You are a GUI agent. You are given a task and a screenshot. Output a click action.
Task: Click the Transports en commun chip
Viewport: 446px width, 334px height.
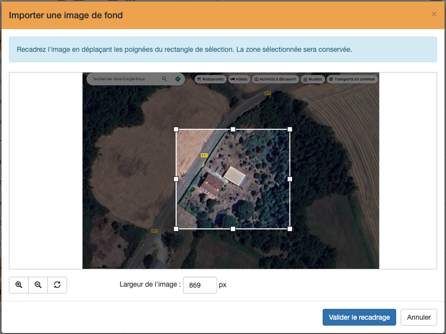352,79
